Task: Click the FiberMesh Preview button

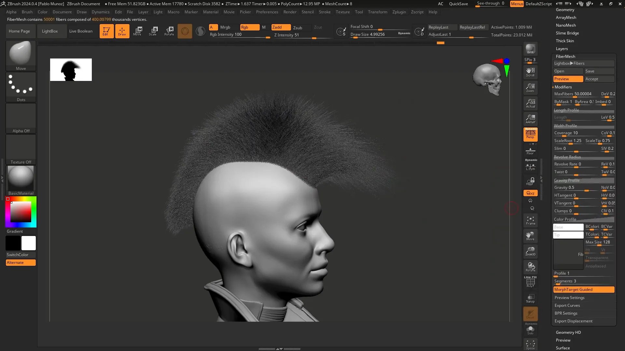Action: (x=568, y=79)
